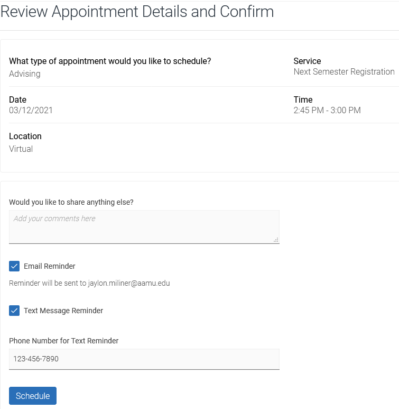This screenshot has width=399, height=409.
Task: Select the reminder email address notice
Action: [x=89, y=283]
